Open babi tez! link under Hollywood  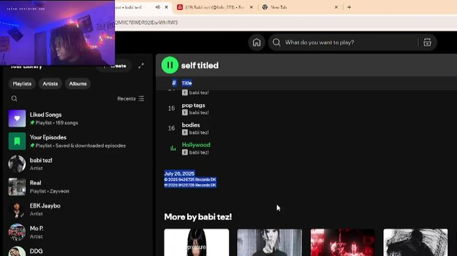199,152
